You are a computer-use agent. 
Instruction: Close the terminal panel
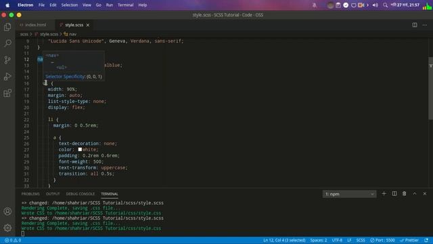(425, 194)
